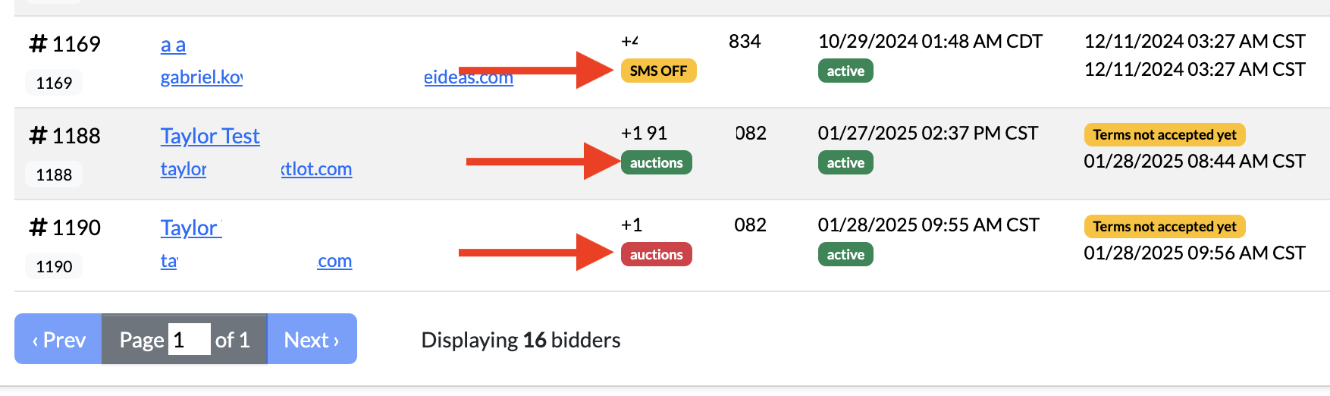
Task: Go to previous page with Prev button
Action: click(x=58, y=340)
